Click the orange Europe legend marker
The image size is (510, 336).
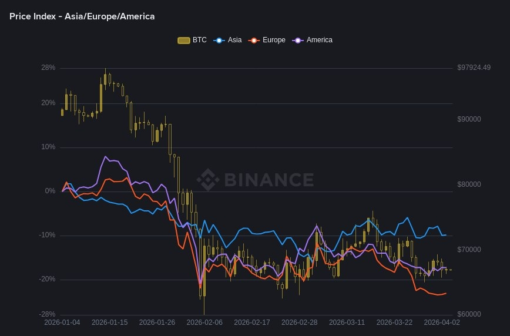click(254, 40)
